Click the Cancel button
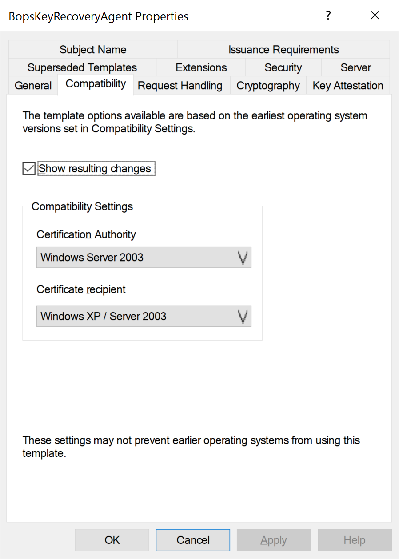Image resolution: width=399 pixels, height=559 pixels. [193, 540]
